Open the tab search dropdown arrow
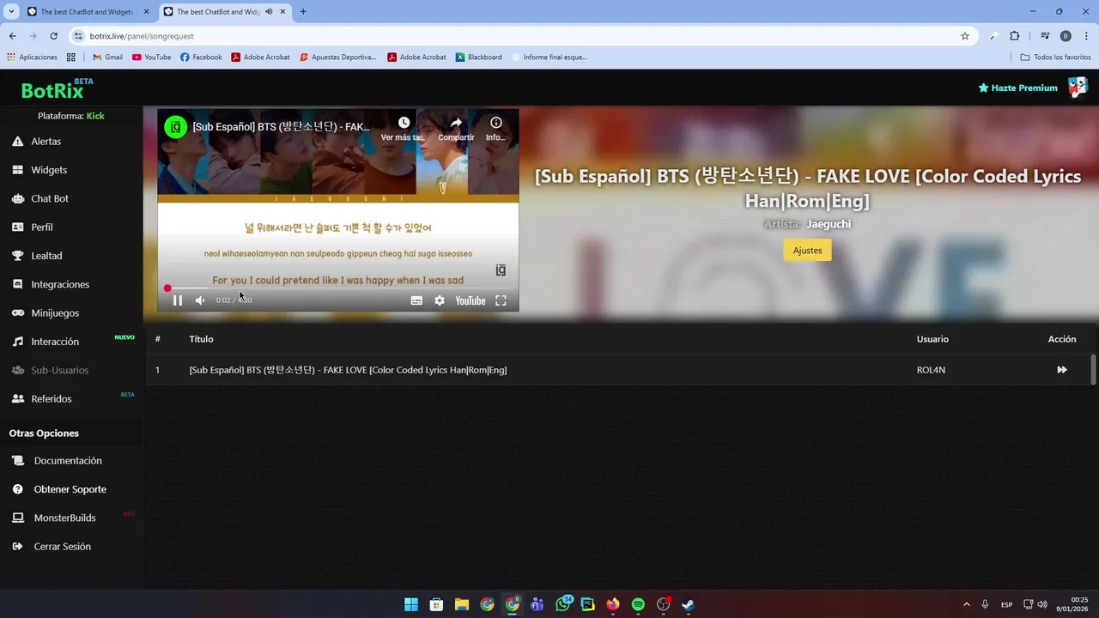The image size is (1099, 618). 11,11
